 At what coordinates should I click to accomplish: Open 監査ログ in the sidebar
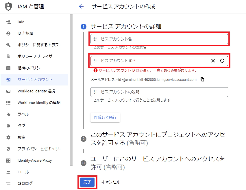click(x=34, y=183)
